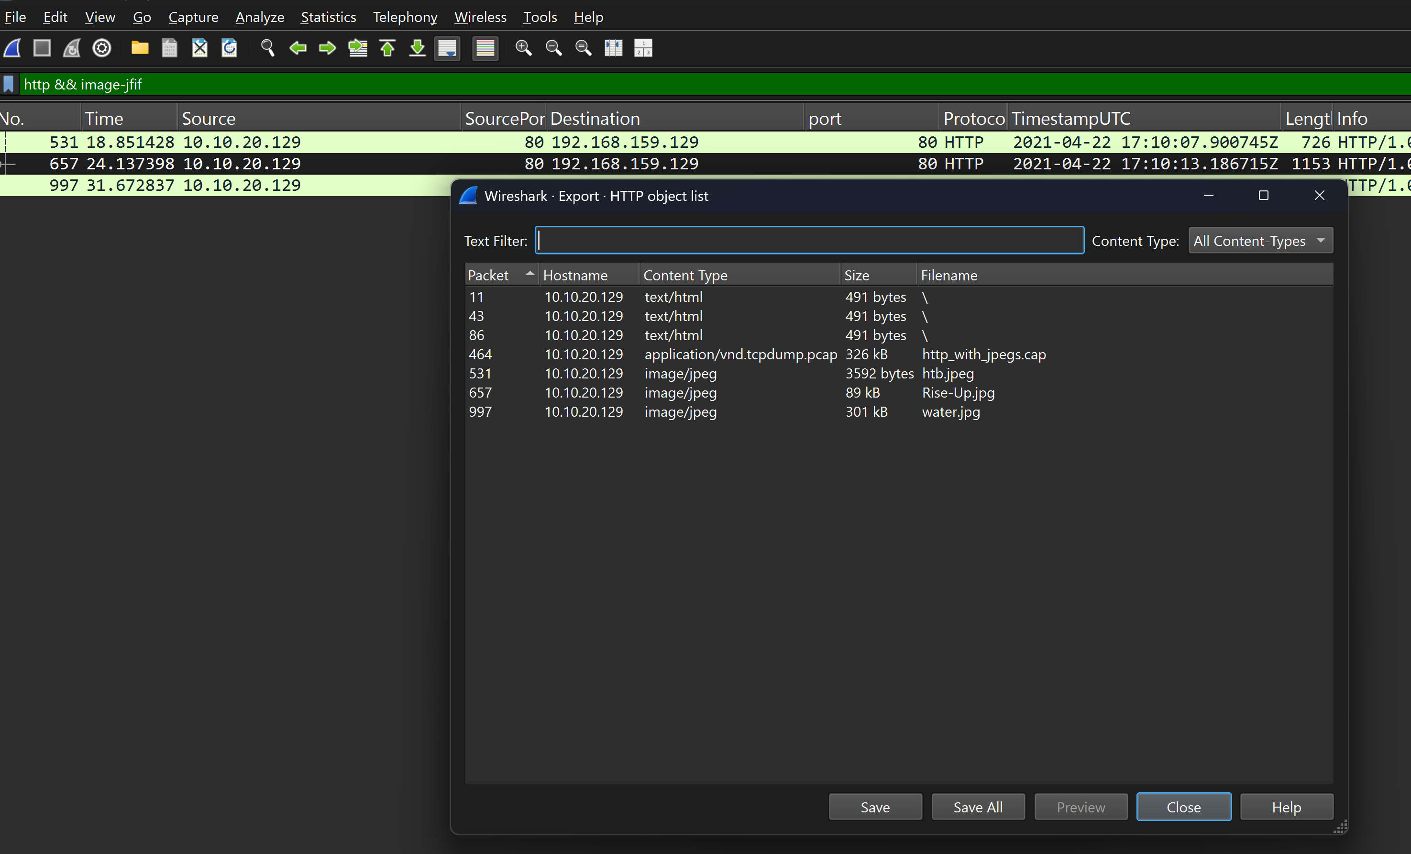1411x854 pixels.
Task: Sort object list by Packet column
Action: point(501,275)
